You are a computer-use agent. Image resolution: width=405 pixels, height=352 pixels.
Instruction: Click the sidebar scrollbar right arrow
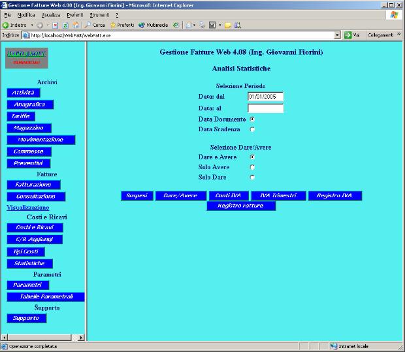[x=82, y=337]
